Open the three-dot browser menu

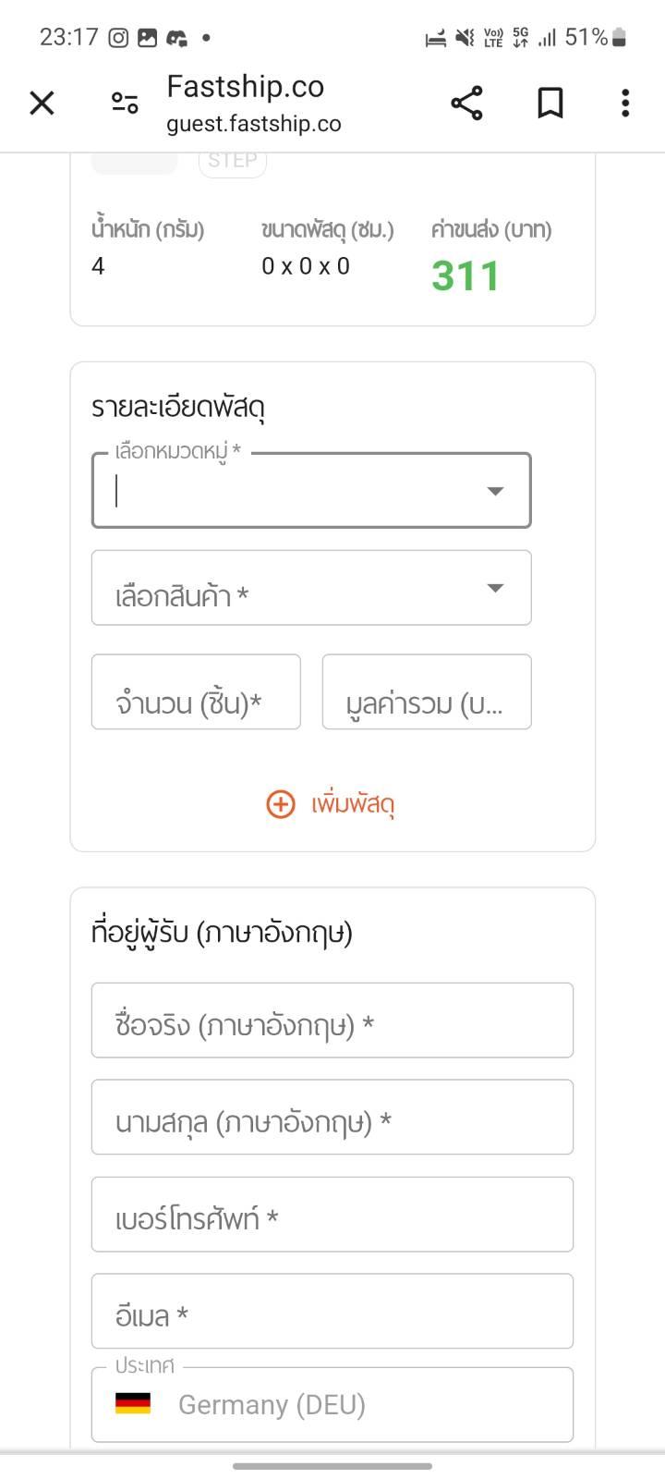(x=625, y=103)
